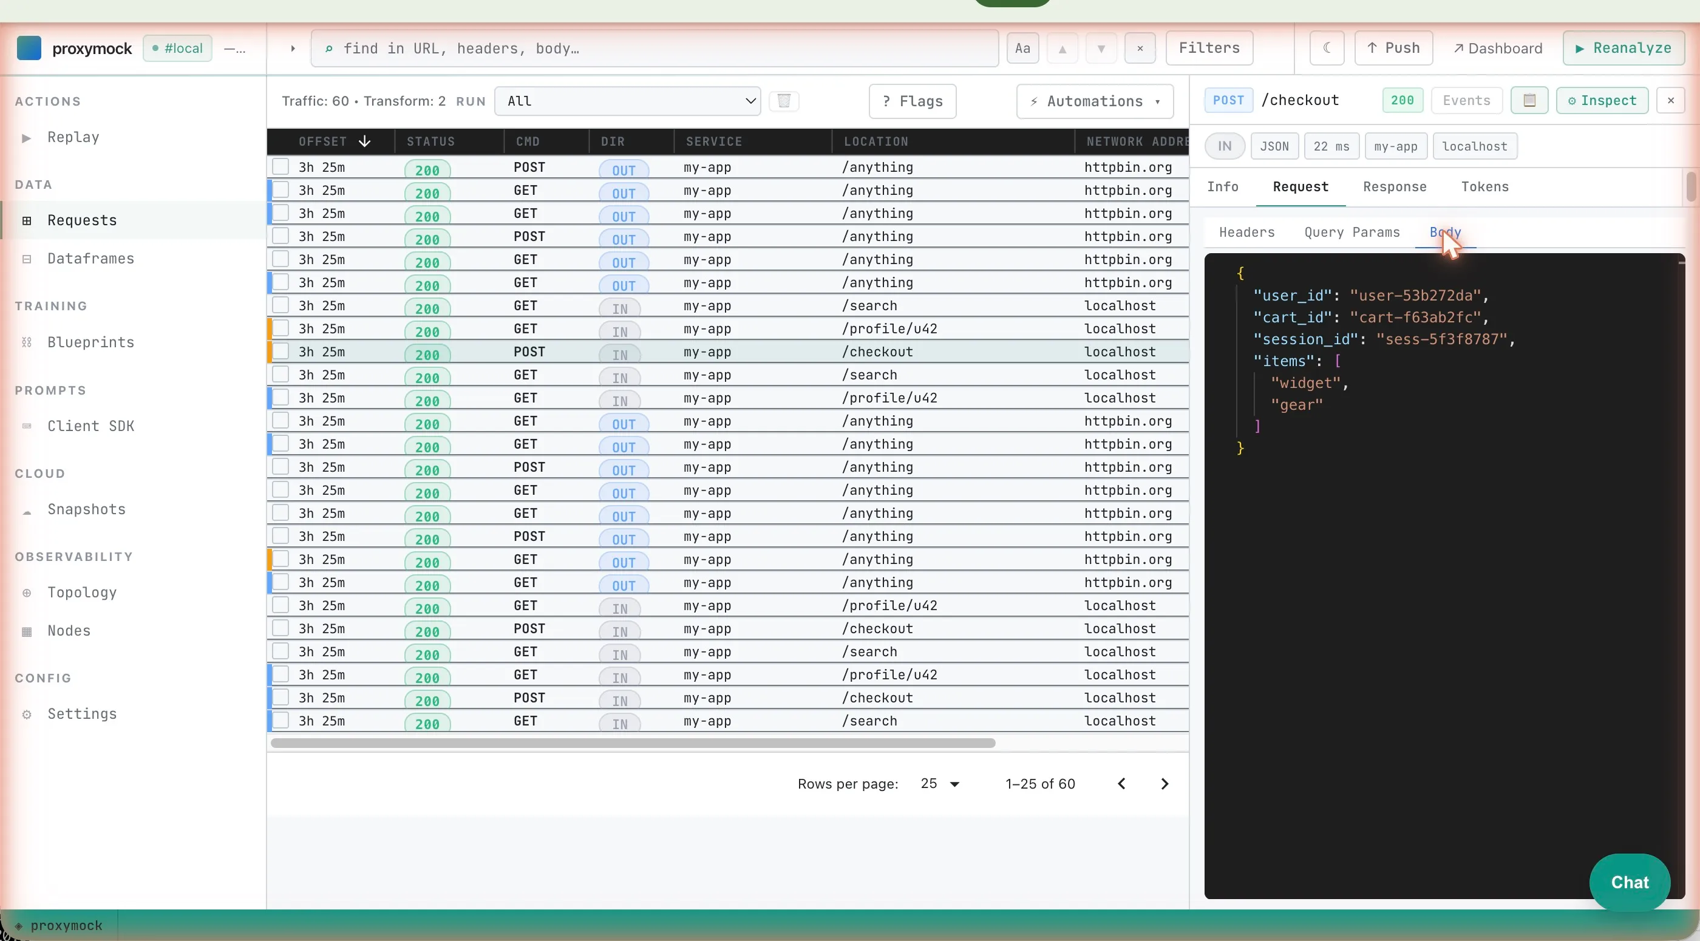This screenshot has height=941, width=1700.
Task: Check the second POST /checkout row checkbox
Action: [280, 628]
